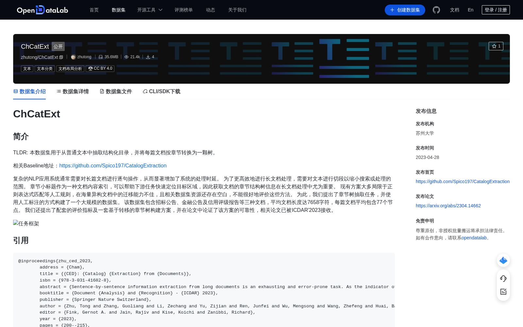Click the zhutong username

(84, 57)
